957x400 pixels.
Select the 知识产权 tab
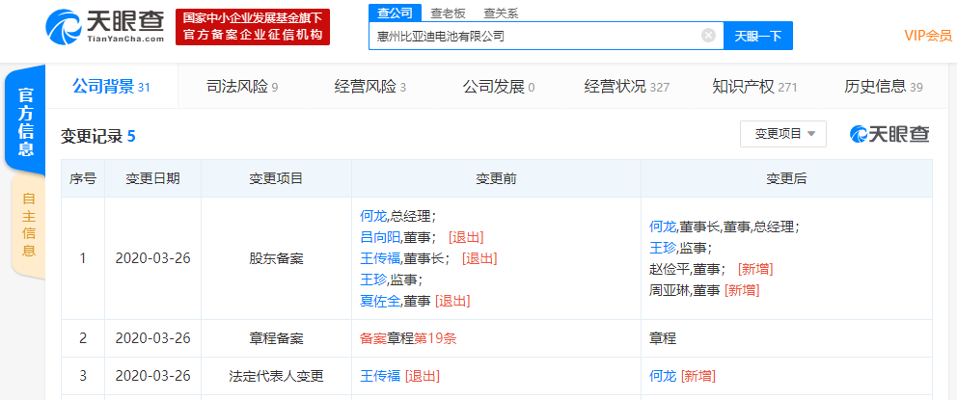754,87
